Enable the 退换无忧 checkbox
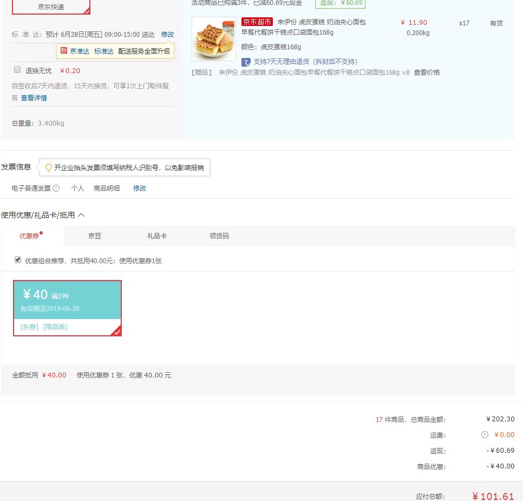The width and height of the screenshot is (523, 501). tap(17, 69)
